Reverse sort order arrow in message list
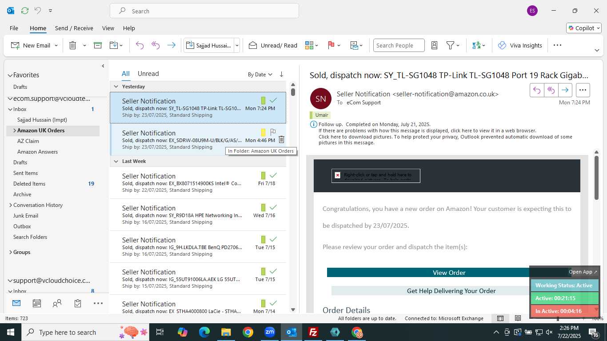Viewport: 607px width, 341px height. (281, 74)
